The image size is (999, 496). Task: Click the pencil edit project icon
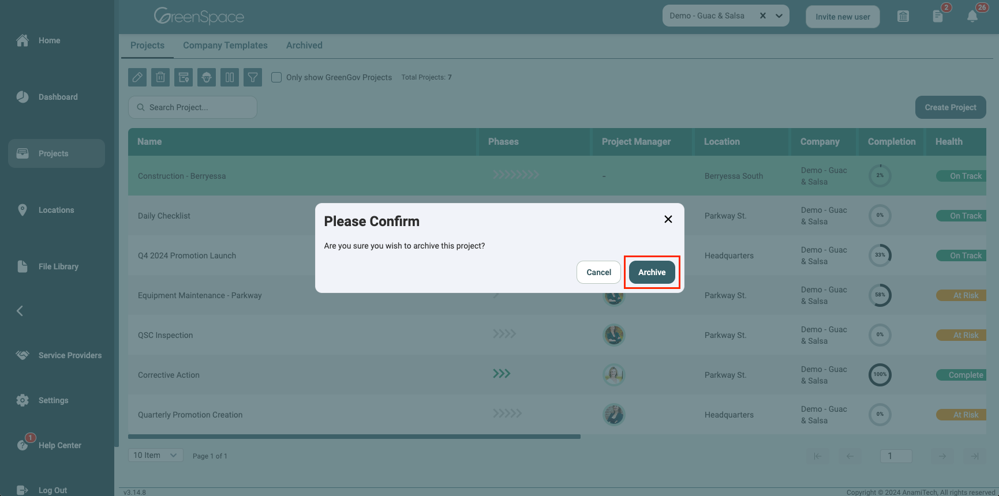[x=137, y=77]
